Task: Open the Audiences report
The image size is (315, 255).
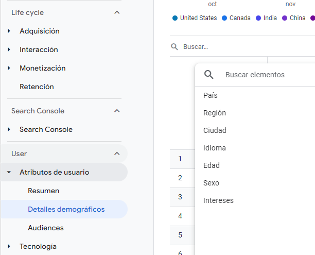Action: [46, 228]
